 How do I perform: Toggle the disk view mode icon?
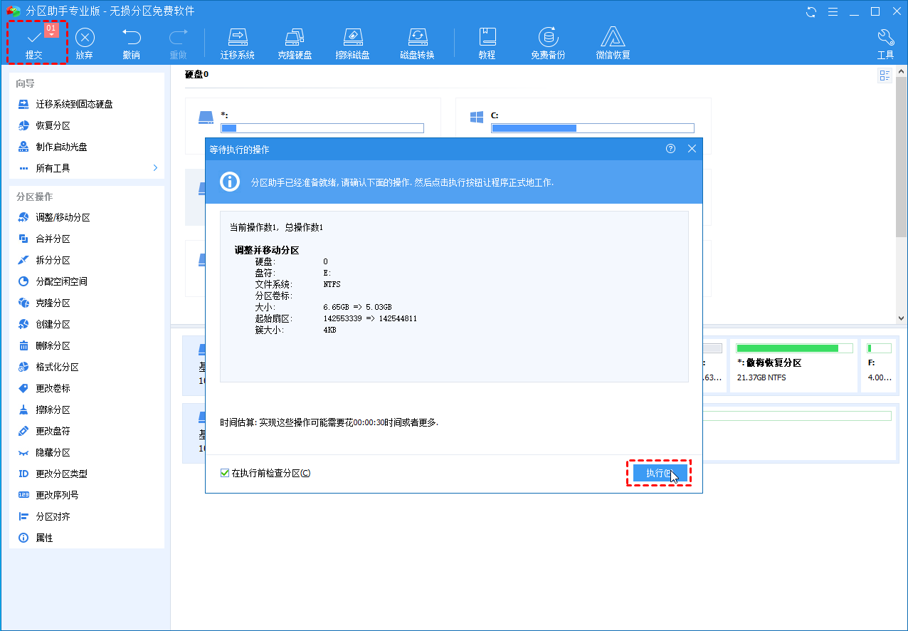point(885,75)
